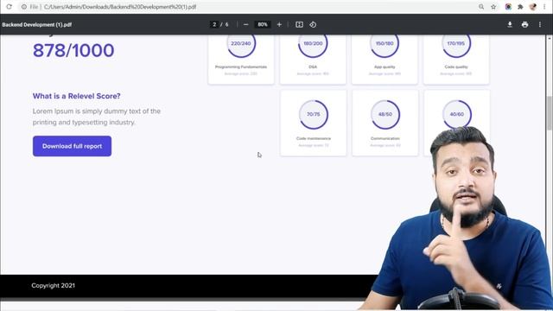Screen dimensions: 553x311
Task: Click the file info icon in address bar
Action: click(23, 7)
